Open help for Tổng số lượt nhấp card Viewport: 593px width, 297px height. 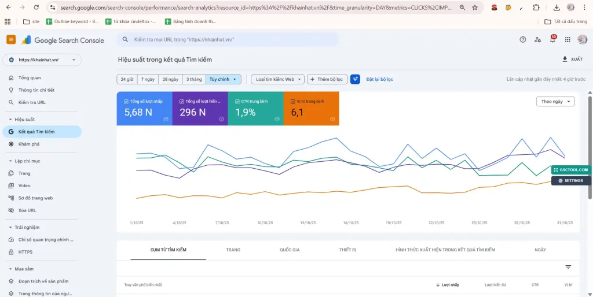(166, 119)
